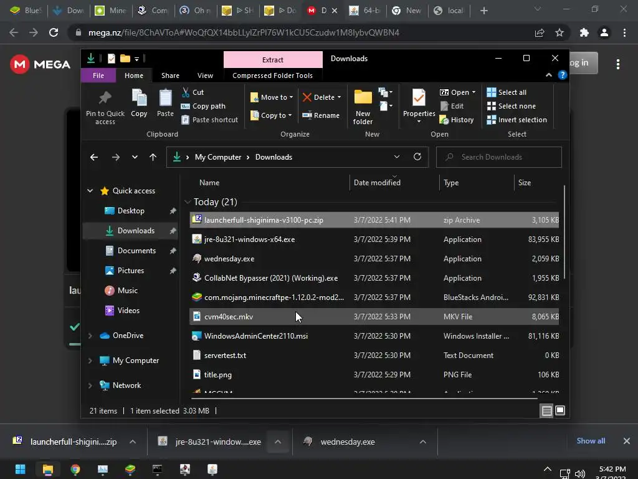Select jre-8u321-windows-x64.exe file
Screen dimensions: 638x479
(374, 239)
